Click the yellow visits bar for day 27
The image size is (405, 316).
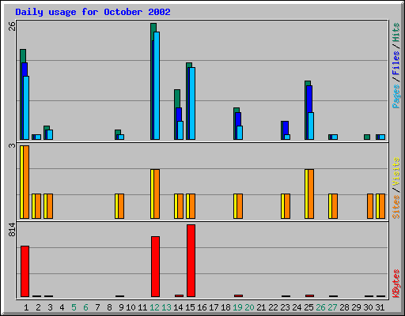click(x=330, y=206)
